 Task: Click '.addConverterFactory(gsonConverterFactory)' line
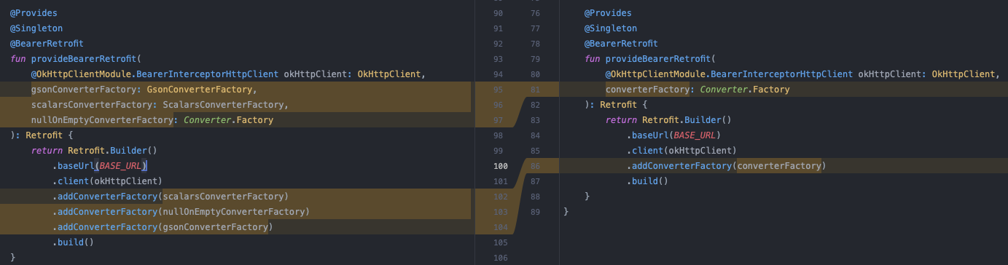162,227
